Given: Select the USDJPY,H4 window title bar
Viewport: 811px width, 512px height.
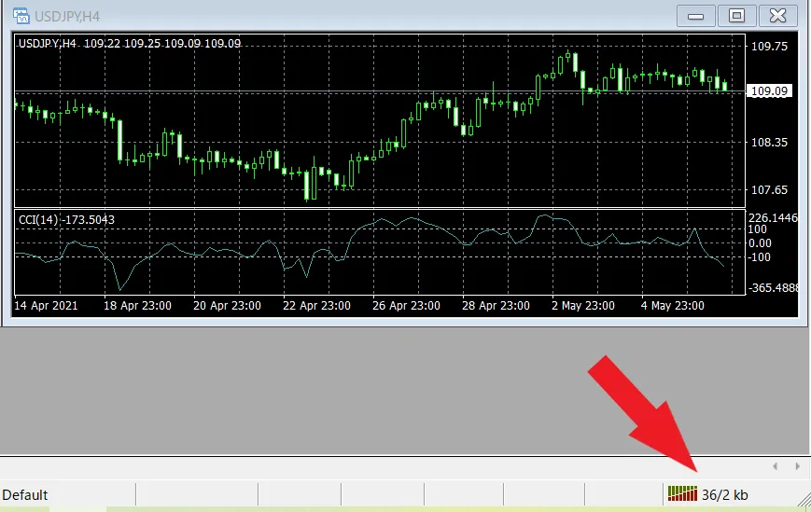Looking at the screenshot, I should pos(373,15).
